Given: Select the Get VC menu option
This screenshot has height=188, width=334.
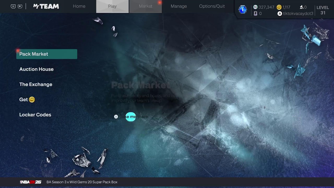Looking at the screenshot, I should 27,99.
